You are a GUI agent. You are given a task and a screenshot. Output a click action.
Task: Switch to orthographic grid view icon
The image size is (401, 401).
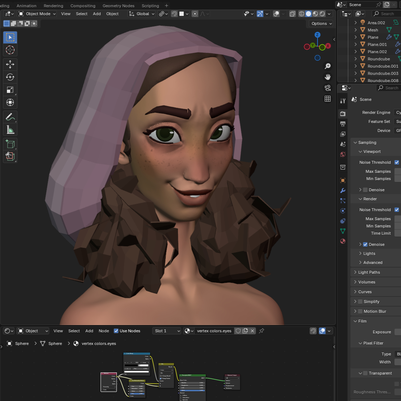click(x=328, y=99)
